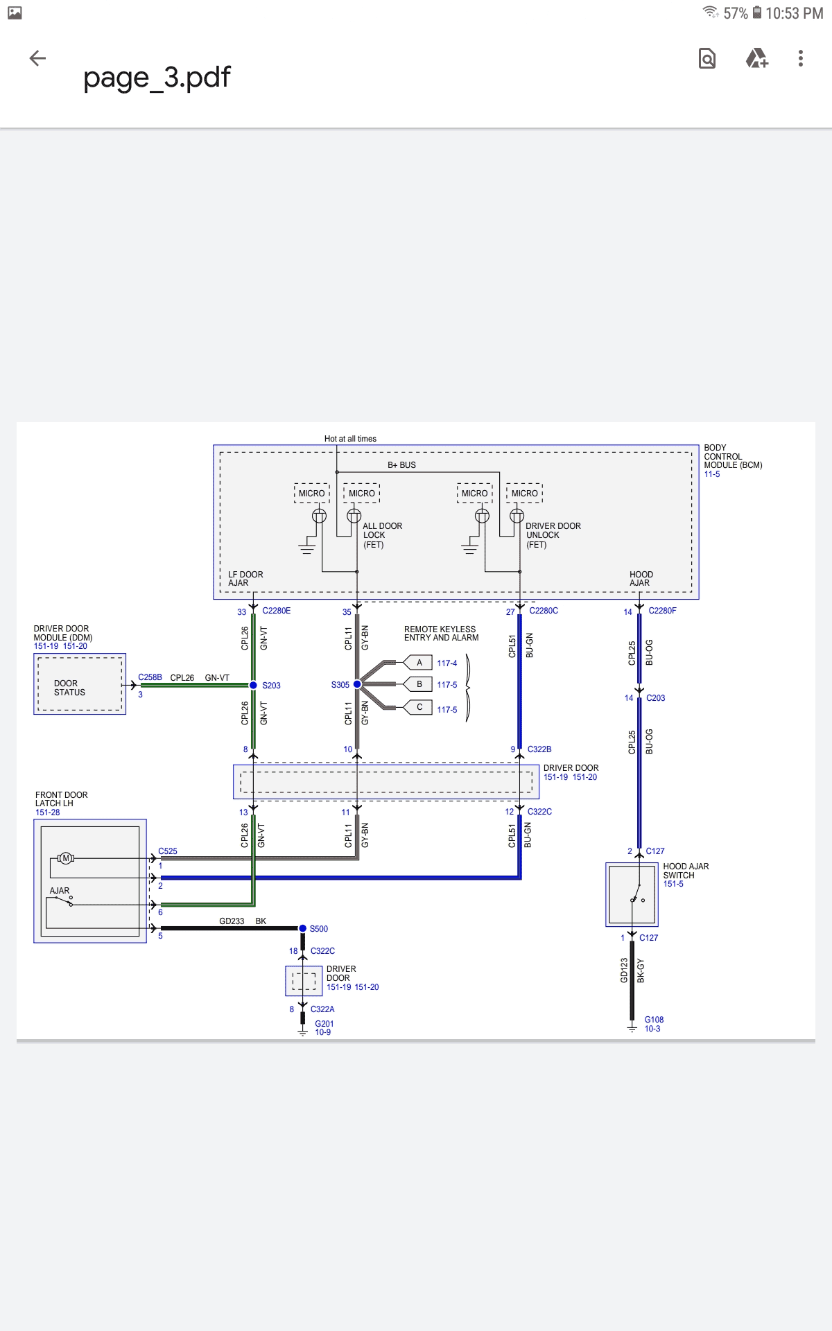This screenshot has width=832, height=1331.
Task: Tap the S203 splice label
Action: coord(271,686)
